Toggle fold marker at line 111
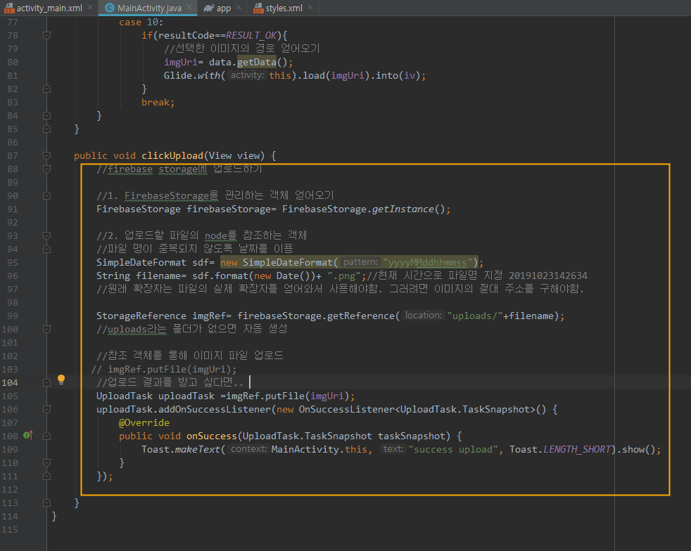 (x=46, y=477)
